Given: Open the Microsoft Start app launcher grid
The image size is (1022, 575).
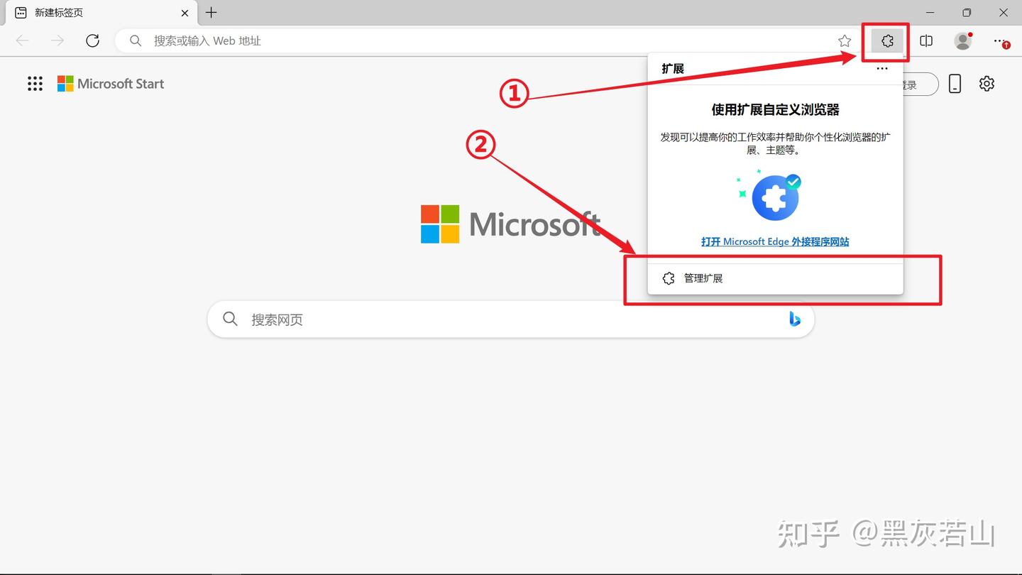Looking at the screenshot, I should 35,84.
